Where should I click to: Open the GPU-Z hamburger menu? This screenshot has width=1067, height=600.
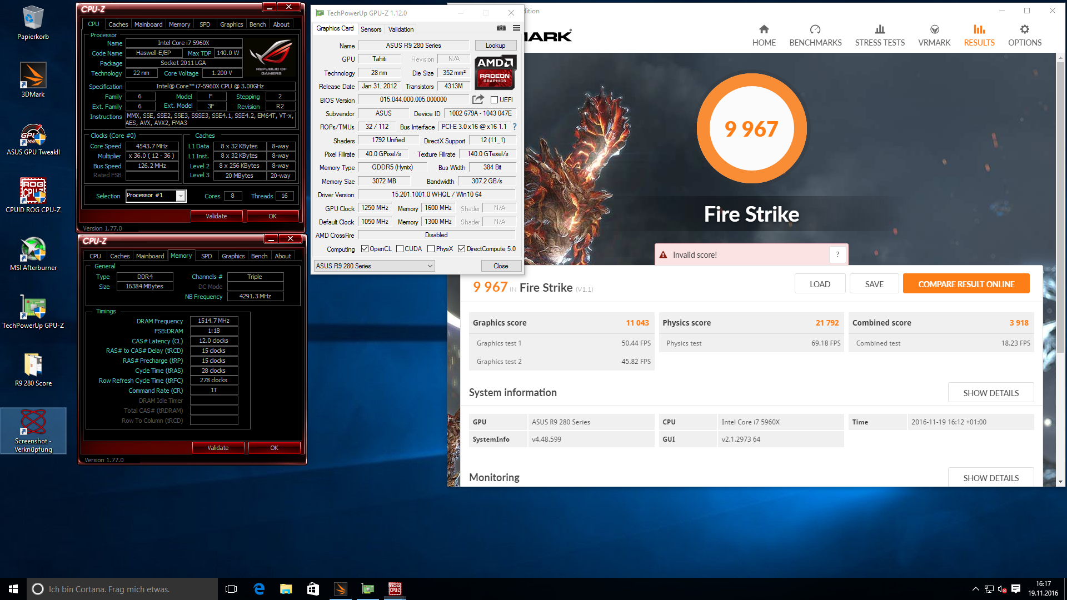click(516, 28)
